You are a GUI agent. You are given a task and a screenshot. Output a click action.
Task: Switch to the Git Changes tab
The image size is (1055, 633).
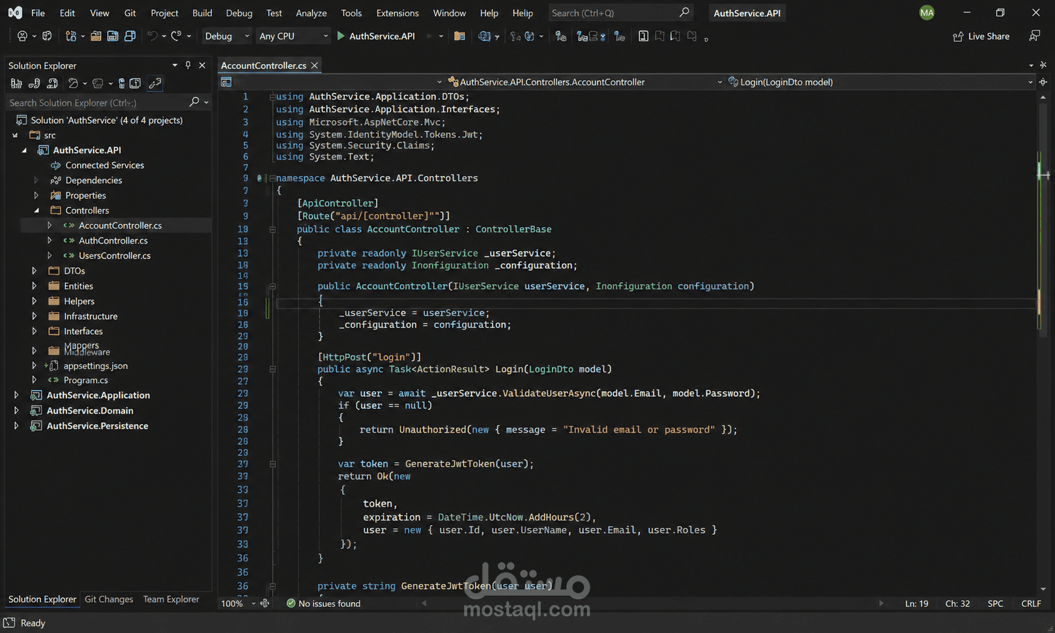tap(109, 599)
